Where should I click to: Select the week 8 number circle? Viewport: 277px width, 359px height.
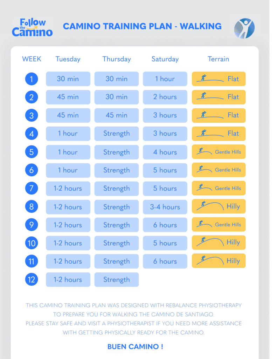tap(32, 206)
